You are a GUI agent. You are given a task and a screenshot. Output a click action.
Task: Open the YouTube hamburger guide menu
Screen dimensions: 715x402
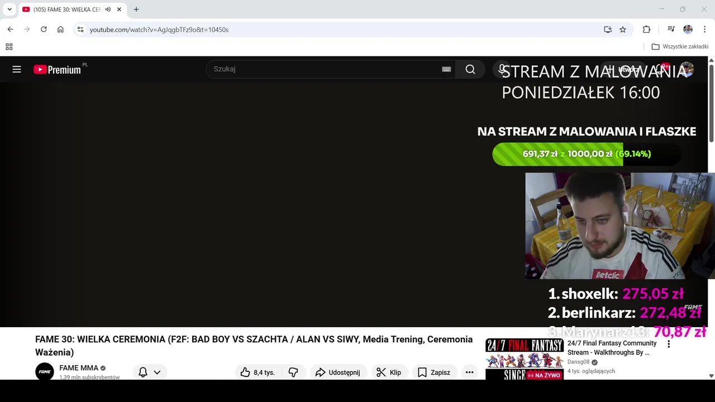17,69
